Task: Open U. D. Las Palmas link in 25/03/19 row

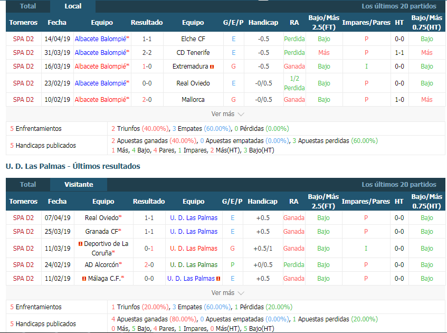Action: tap(194, 232)
